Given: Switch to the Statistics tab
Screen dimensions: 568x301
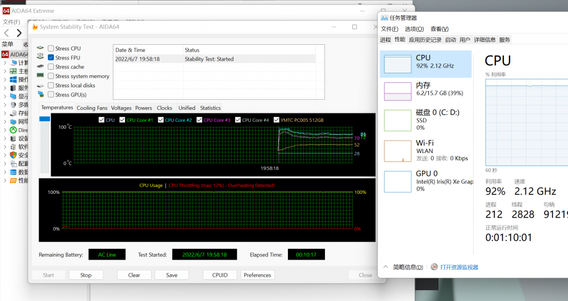Looking at the screenshot, I should [x=210, y=108].
